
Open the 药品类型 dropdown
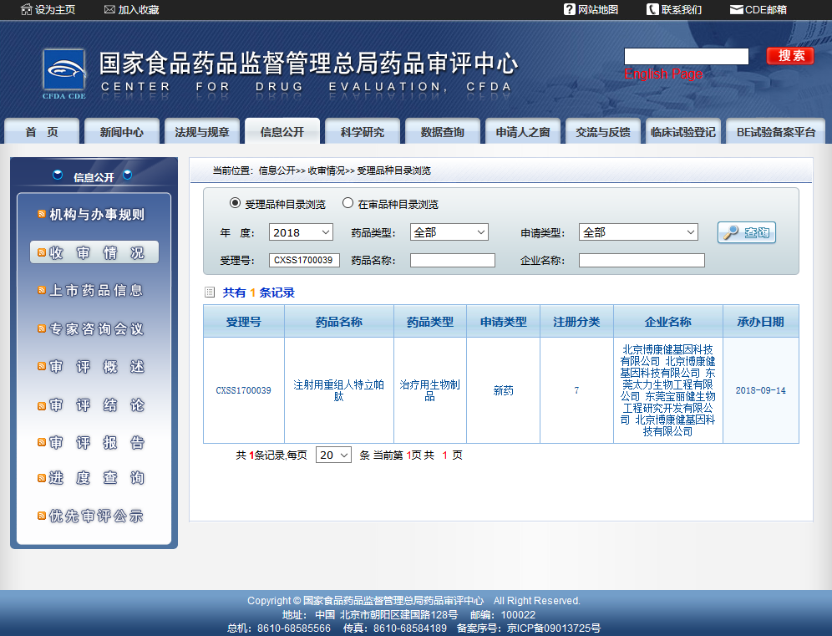[x=449, y=232]
